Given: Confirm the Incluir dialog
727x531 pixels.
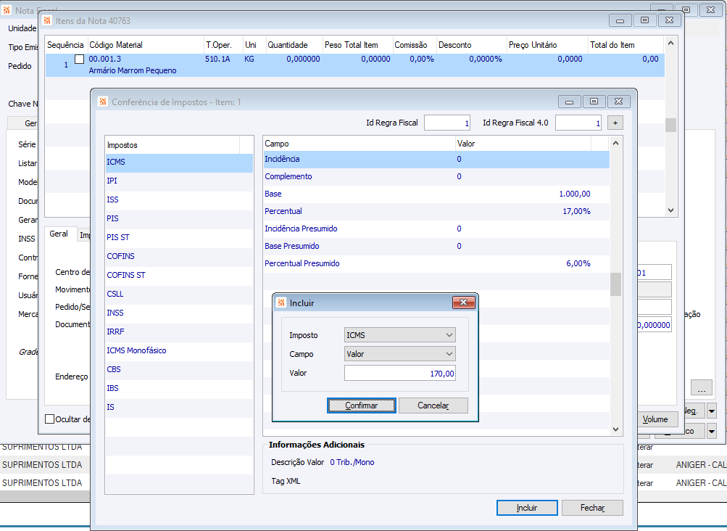Looking at the screenshot, I should point(361,406).
